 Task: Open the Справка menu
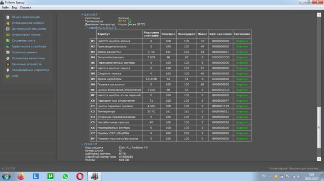coord(25,8)
